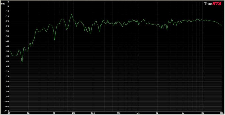
Task: Select the 100 Hz frequency axis label
Action: tap(73, 113)
